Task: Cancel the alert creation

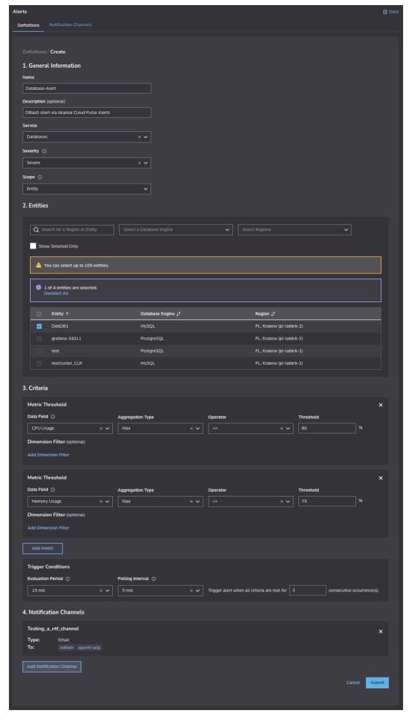Action: pyautogui.click(x=353, y=683)
